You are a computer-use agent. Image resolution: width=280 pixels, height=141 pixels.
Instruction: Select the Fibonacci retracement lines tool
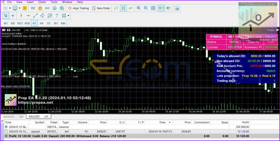(x=50, y=16)
